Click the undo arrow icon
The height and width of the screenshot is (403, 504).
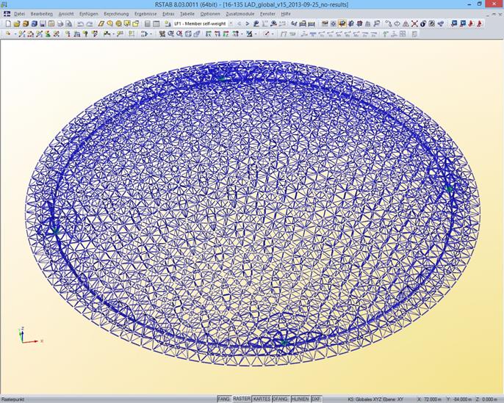pos(81,23)
